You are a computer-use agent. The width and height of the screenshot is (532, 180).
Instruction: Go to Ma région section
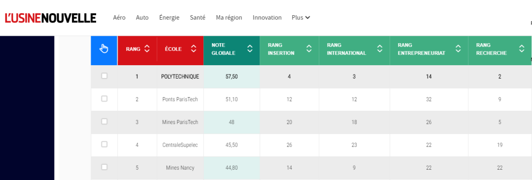point(229,18)
